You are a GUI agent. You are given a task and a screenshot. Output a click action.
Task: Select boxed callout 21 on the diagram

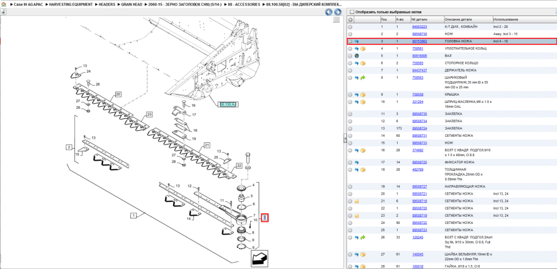[x=207, y=145]
